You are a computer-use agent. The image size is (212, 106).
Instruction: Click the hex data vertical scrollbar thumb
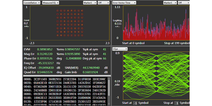[x=109, y=87]
